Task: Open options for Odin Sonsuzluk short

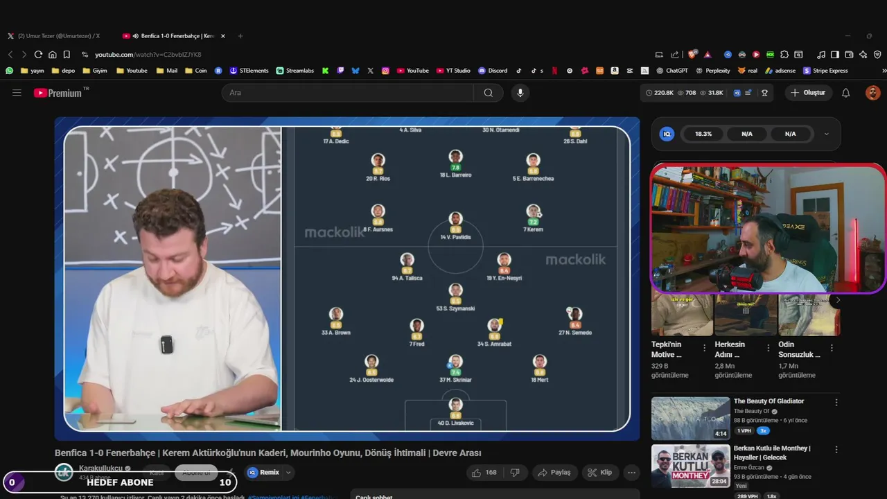Action: (832, 348)
